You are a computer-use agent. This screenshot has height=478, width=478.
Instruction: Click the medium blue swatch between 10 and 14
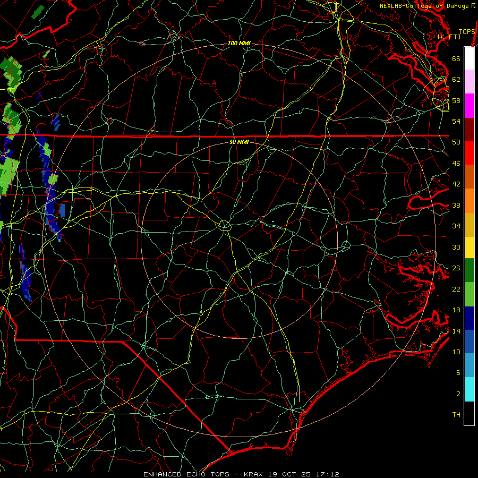click(x=469, y=342)
